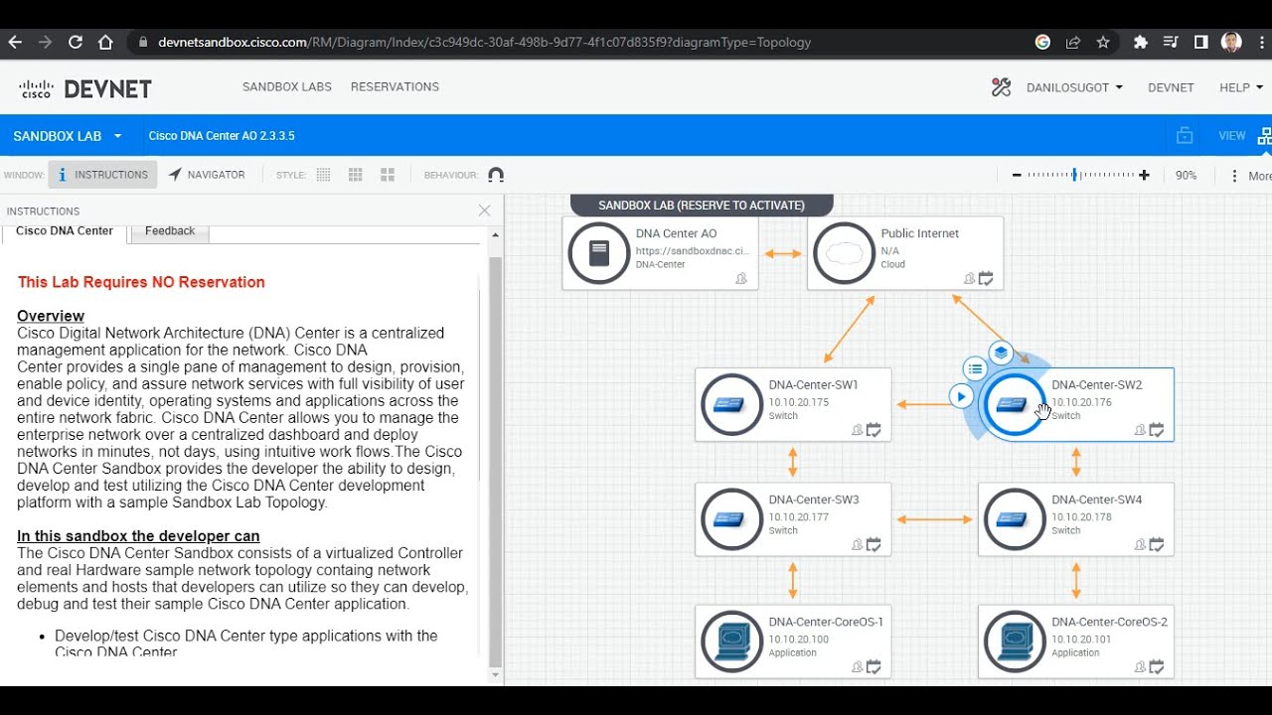
Task: Select the medium grid style icon
Action: click(355, 175)
